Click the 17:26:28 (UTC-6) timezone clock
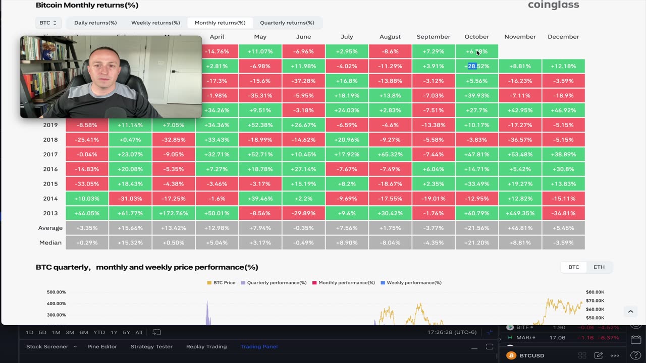The width and height of the screenshot is (646, 363). click(452, 332)
